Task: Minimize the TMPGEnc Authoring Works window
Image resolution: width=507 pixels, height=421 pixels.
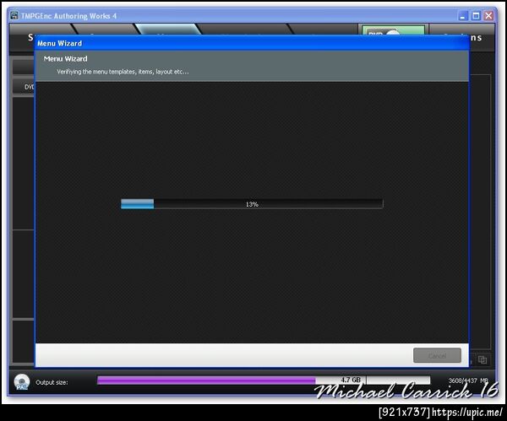Action: [463, 15]
